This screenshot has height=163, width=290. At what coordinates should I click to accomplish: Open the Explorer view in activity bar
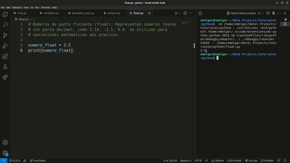(5, 14)
